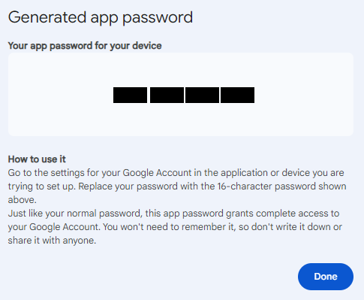This screenshot has height=300, width=364.
Task: Click 'Google Account' in the first instruction line
Action: pos(157,173)
